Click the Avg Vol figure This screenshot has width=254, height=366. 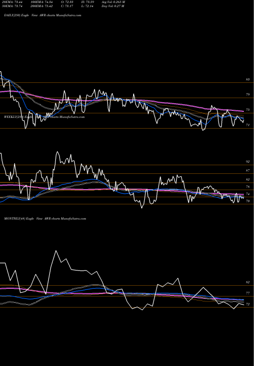(x=113, y=2)
